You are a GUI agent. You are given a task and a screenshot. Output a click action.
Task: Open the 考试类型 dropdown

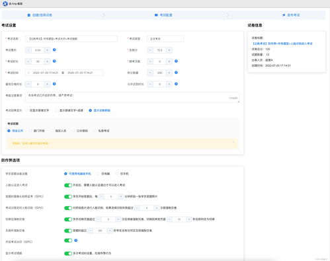click(x=165, y=39)
